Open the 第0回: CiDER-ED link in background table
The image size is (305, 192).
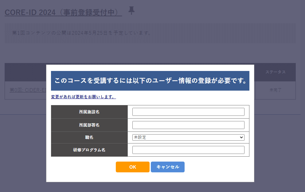28,90
